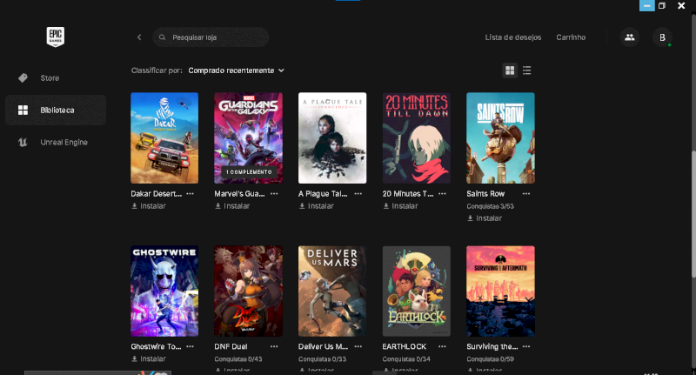Viewport: 696px width, 375px height.
Task: Click the DNF Duel title text
Action: point(231,346)
